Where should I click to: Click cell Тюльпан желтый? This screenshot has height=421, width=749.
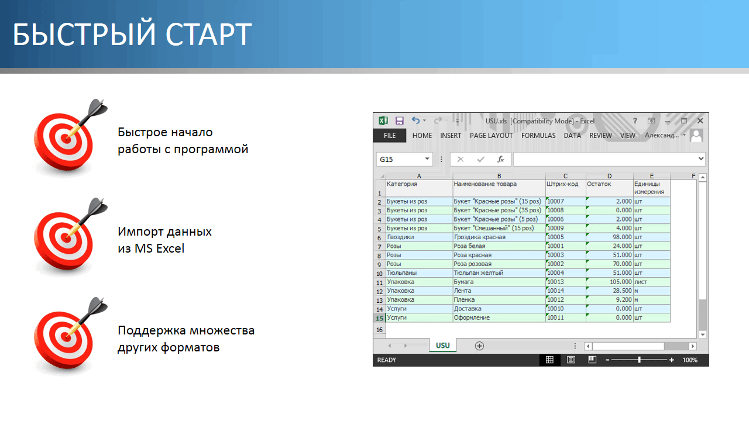[x=499, y=273]
